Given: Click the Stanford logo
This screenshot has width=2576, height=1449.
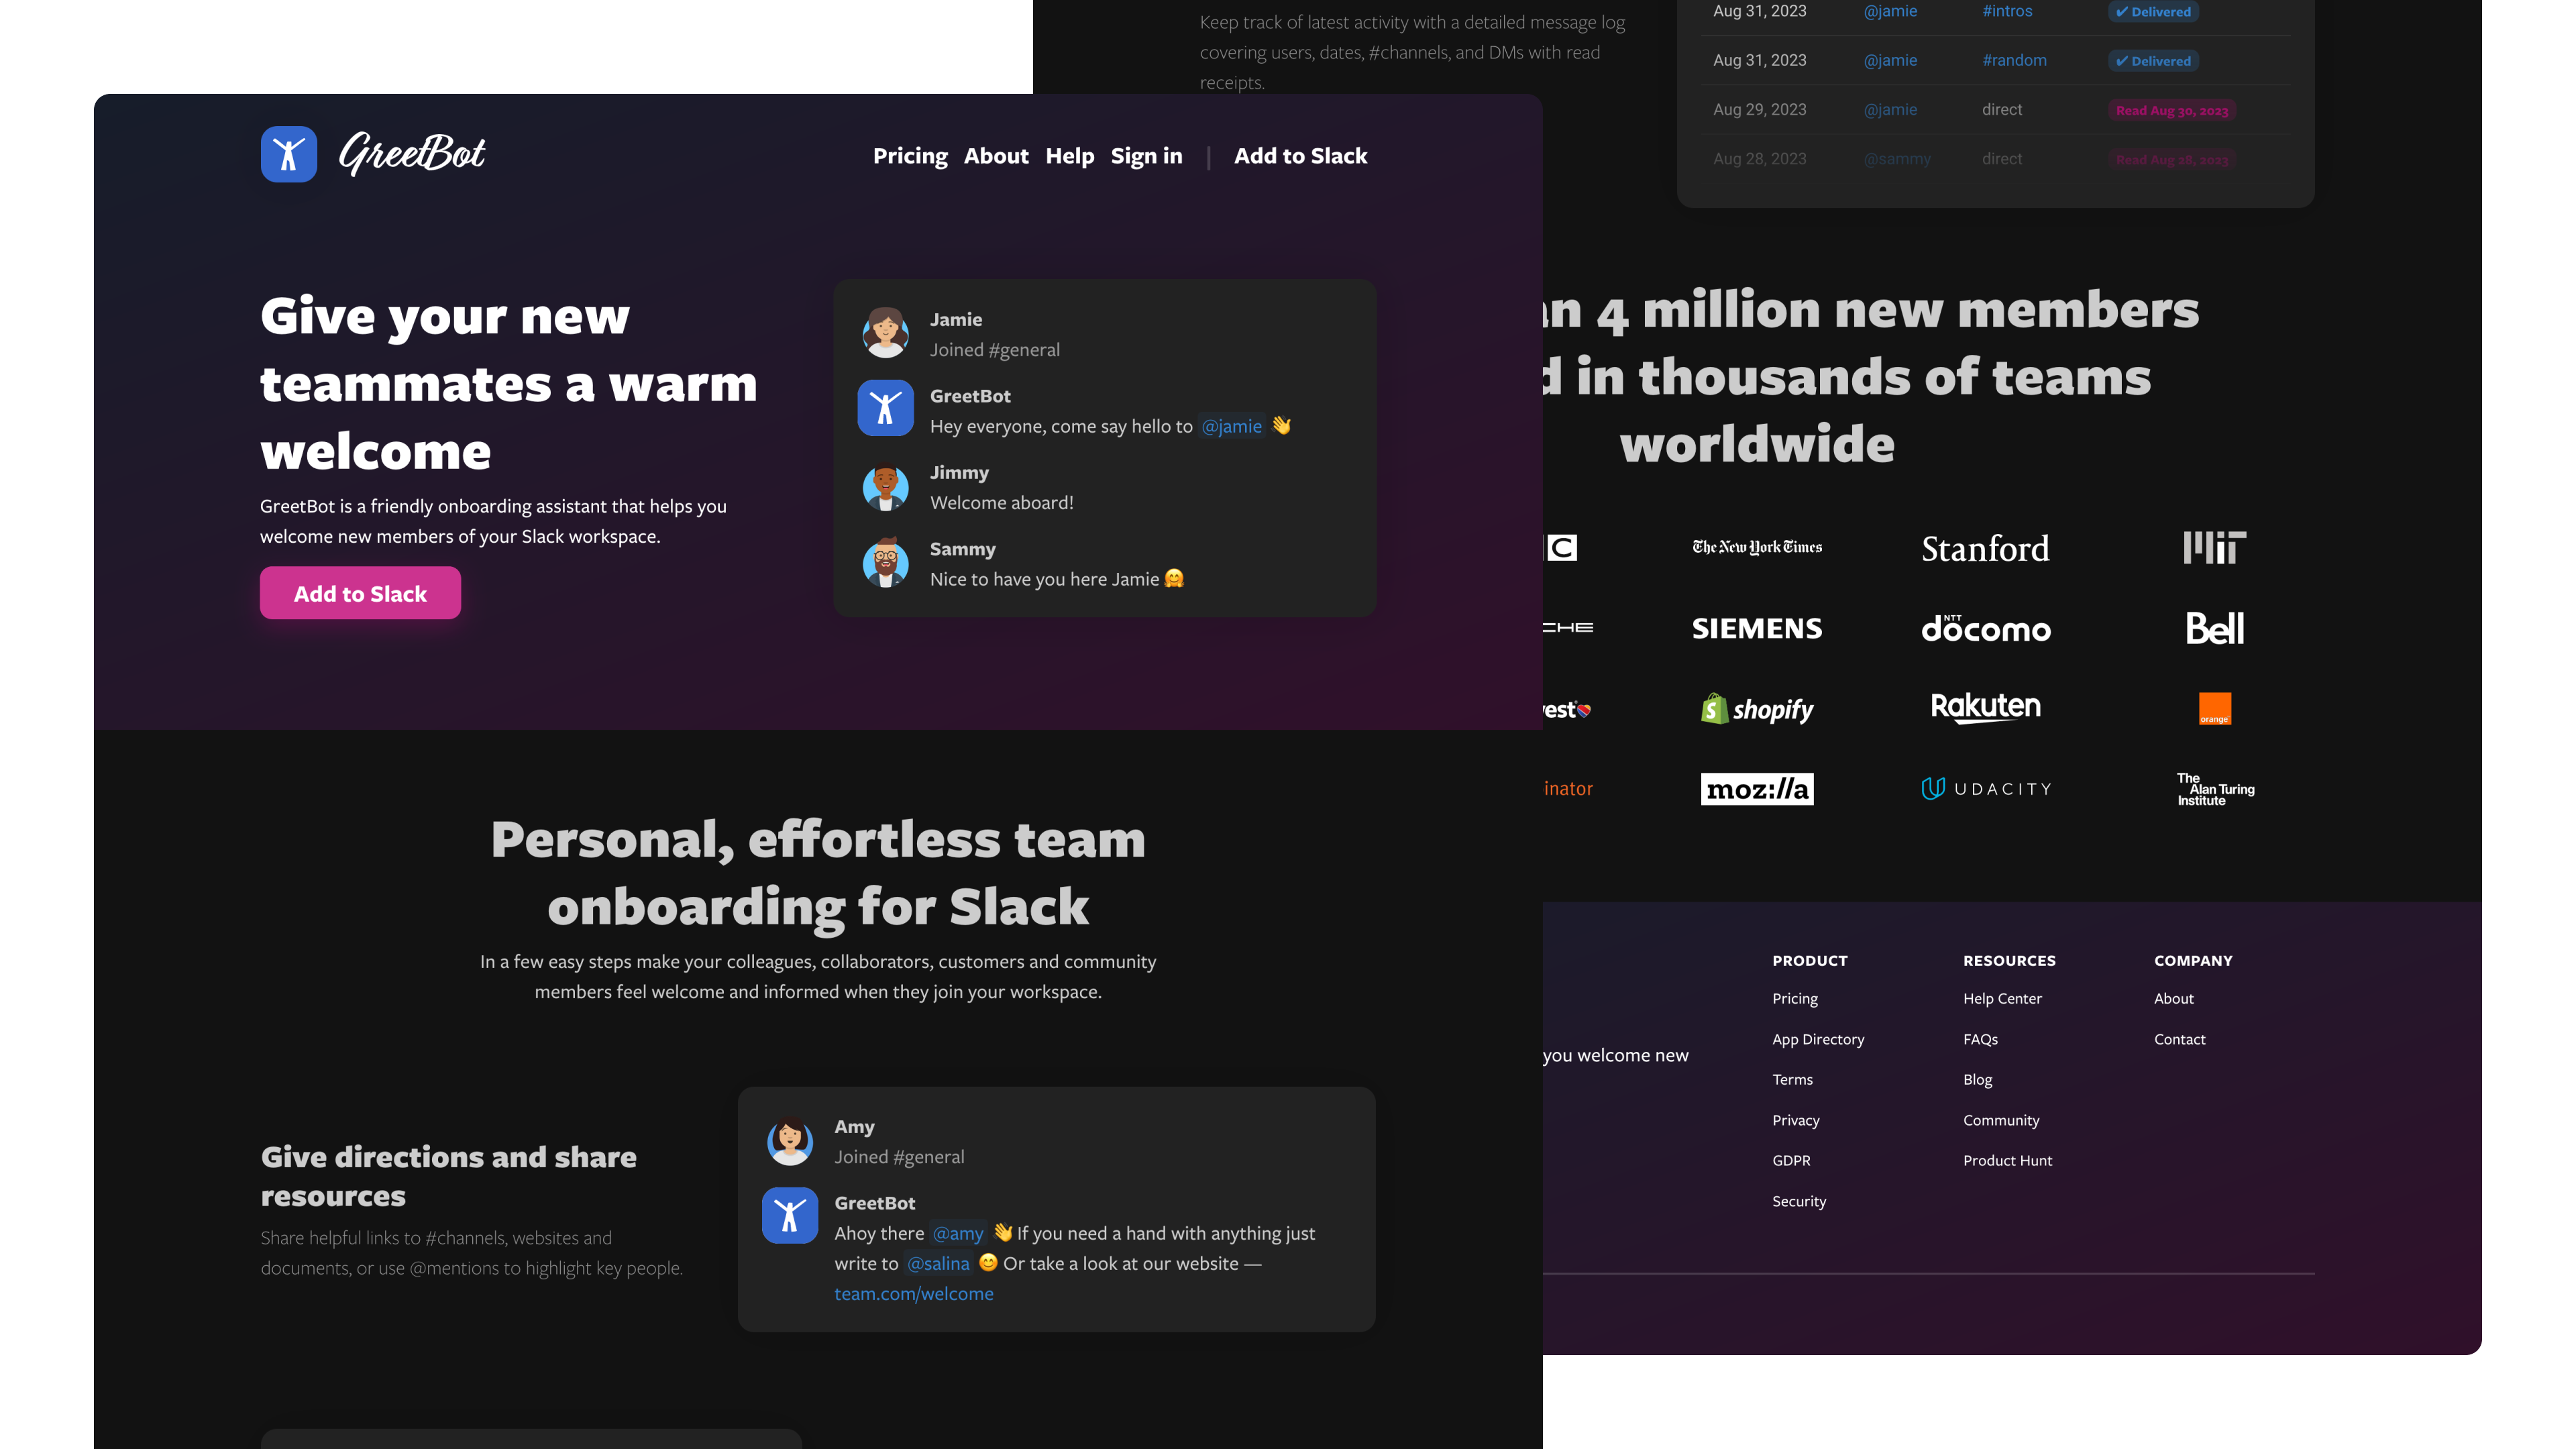Looking at the screenshot, I should point(1985,549).
